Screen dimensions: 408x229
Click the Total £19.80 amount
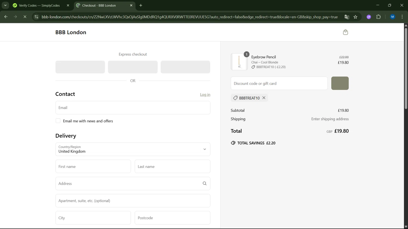(341, 131)
